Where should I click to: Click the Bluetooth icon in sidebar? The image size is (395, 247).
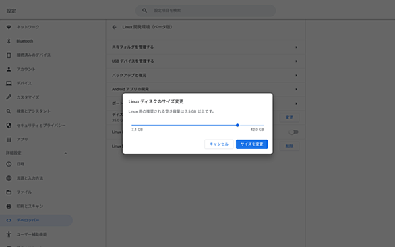(9, 41)
